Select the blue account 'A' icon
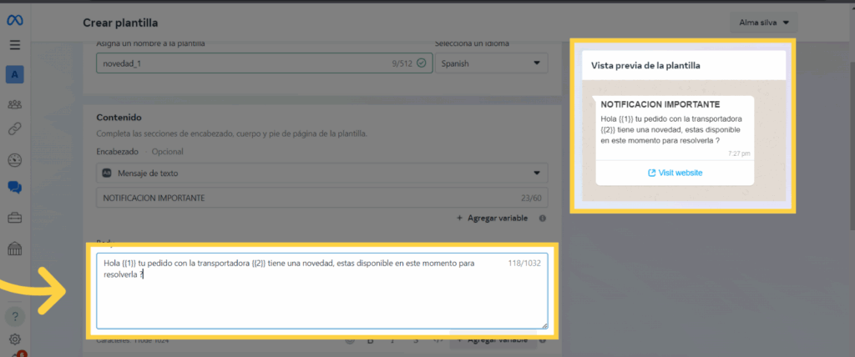The image size is (855, 357). [15, 75]
